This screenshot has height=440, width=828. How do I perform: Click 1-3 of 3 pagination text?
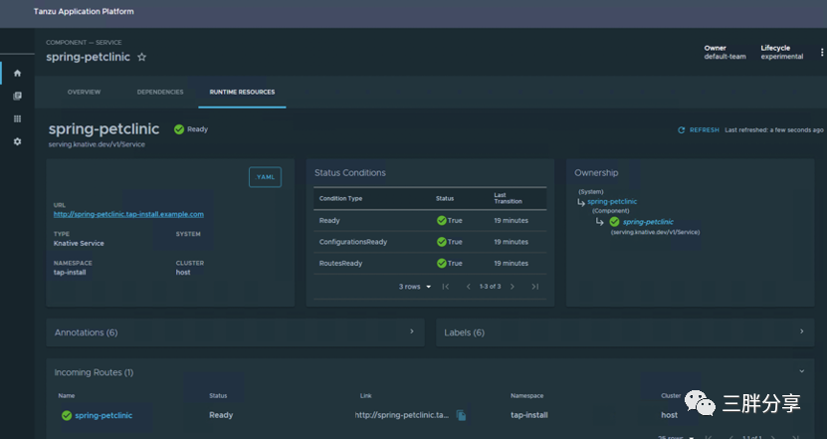point(490,287)
